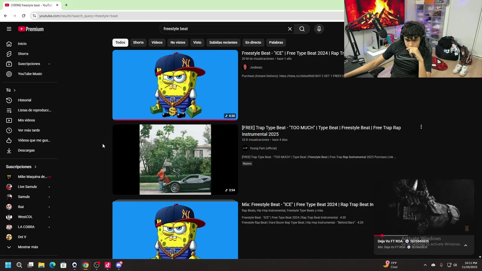Reload the page with the refresh icon

click(x=23, y=16)
